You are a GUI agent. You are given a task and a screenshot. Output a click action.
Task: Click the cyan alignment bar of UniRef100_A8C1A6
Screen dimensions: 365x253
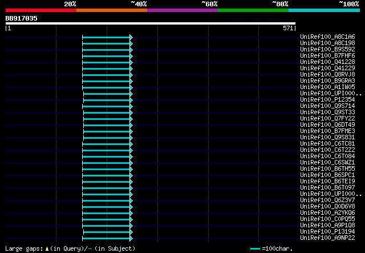[x=106, y=37]
